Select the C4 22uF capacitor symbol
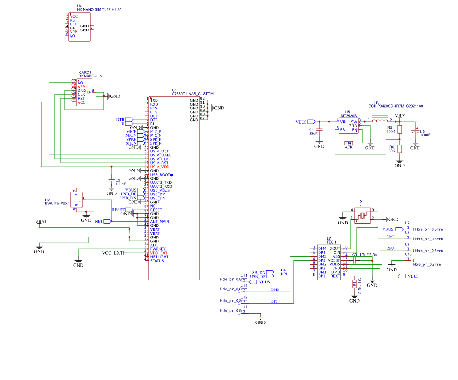The height and width of the screenshot is (380, 458). [319, 130]
